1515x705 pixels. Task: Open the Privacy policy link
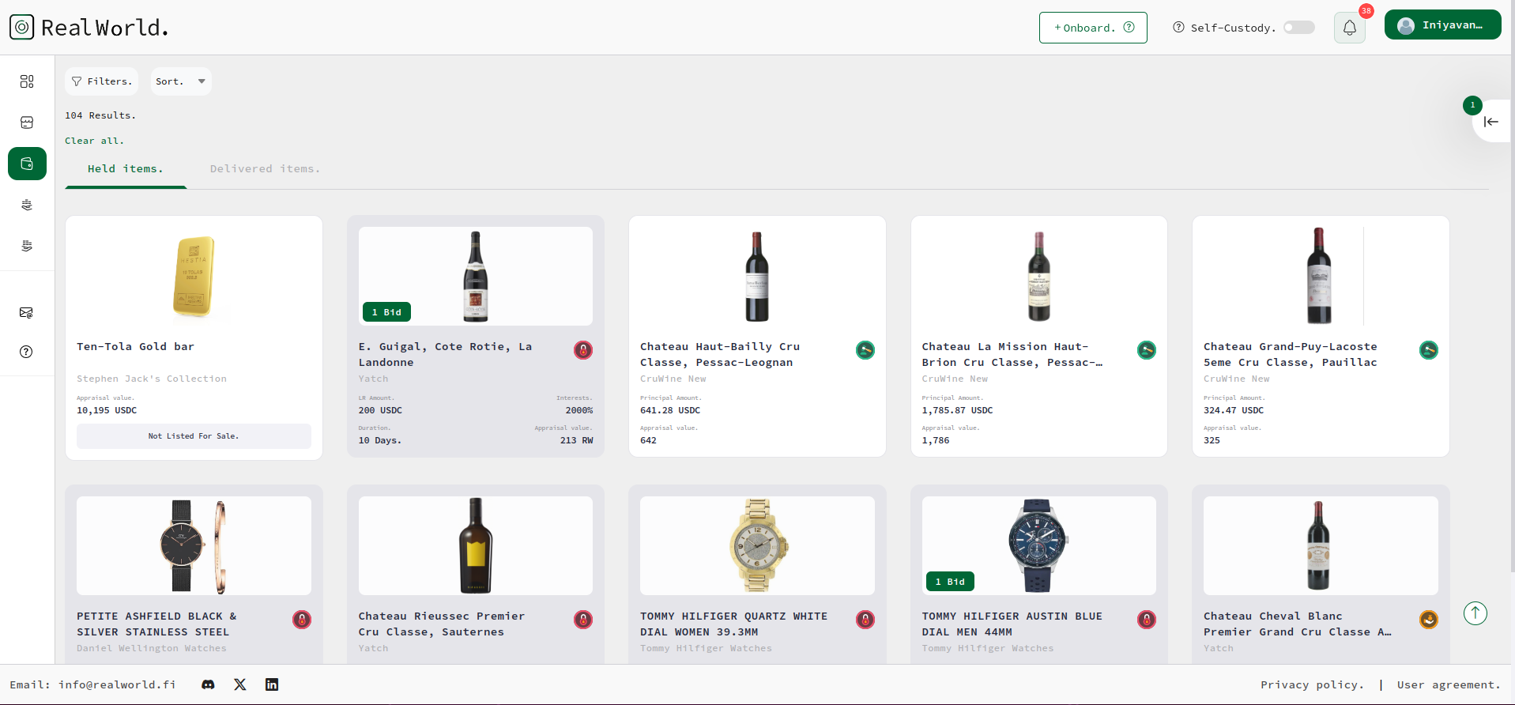[1312, 685]
